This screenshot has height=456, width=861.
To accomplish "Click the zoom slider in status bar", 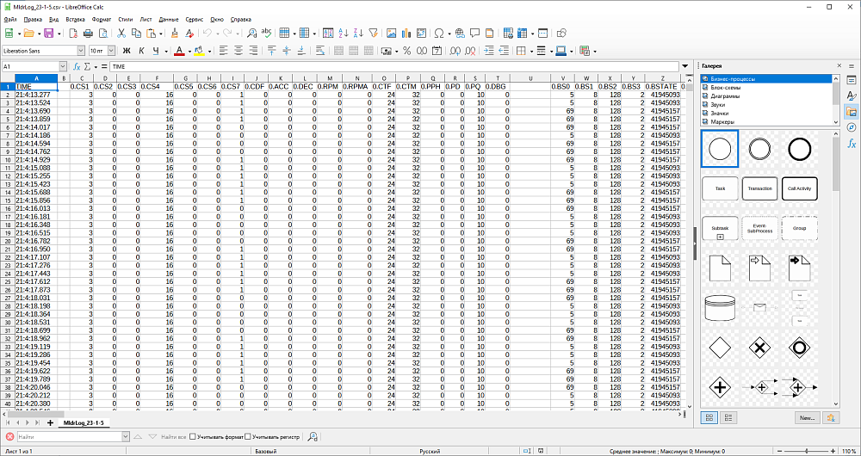I will click(805, 451).
